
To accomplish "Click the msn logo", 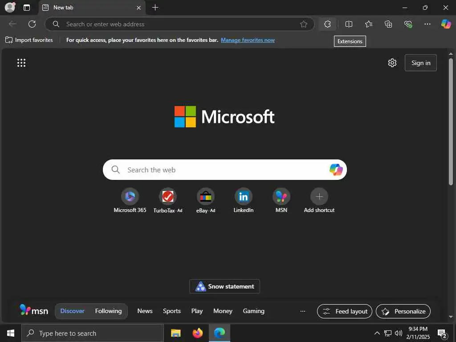I will 34,310.
